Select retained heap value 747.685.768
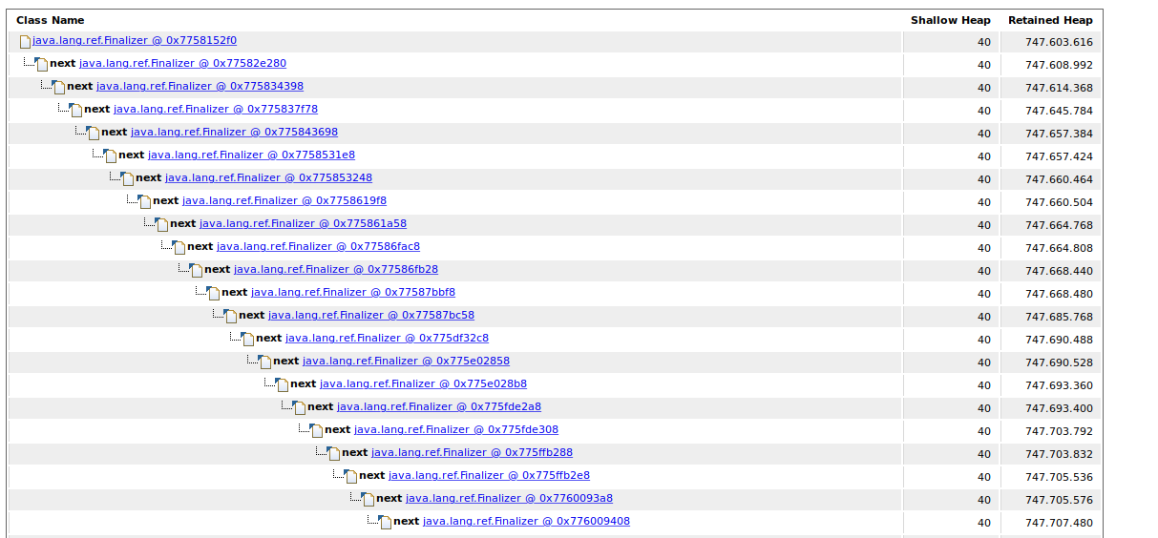Viewport: 1158px width, 538px height. pyautogui.click(x=1059, y=317)
